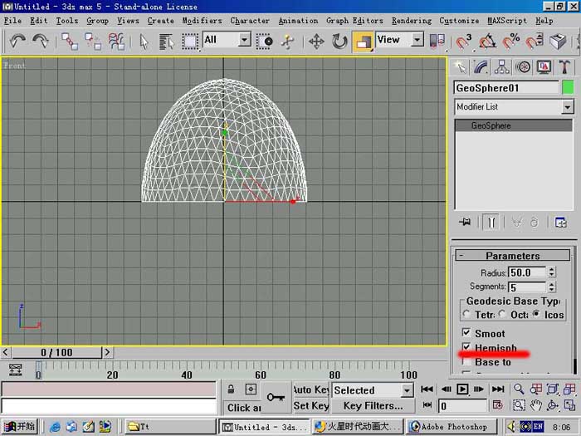Select Tetra base type radio
This screenshot has width=581, height=436.
pyautogui.click(x=466, y=314)
